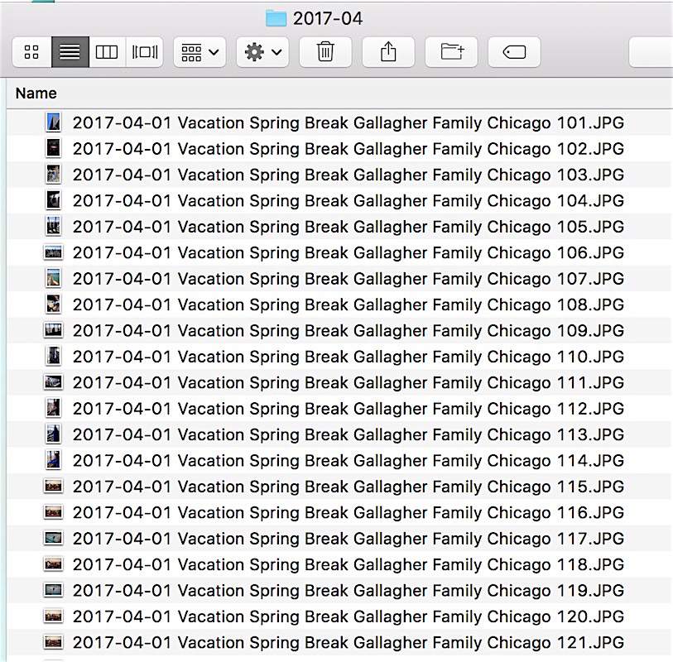Click thumbnail icon of Chicago 112.JPG
673x662 pixels.
point(53,408)
